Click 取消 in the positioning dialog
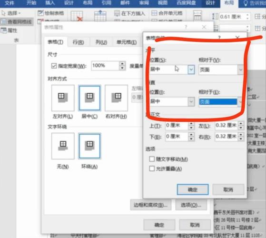Screen dimensions: 266x238 point(228,189)
